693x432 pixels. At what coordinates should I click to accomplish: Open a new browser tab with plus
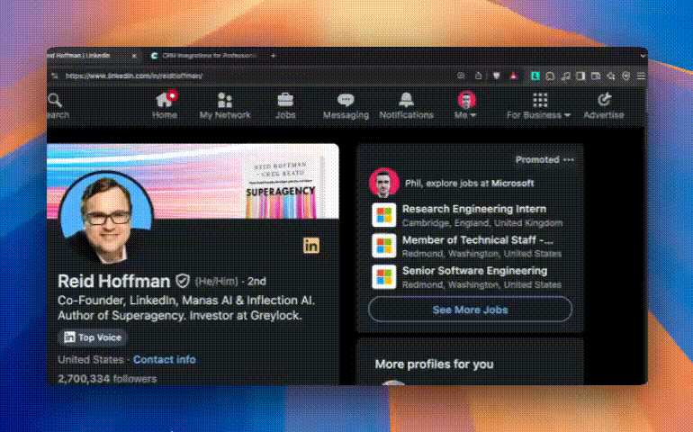tap(274, 56)
